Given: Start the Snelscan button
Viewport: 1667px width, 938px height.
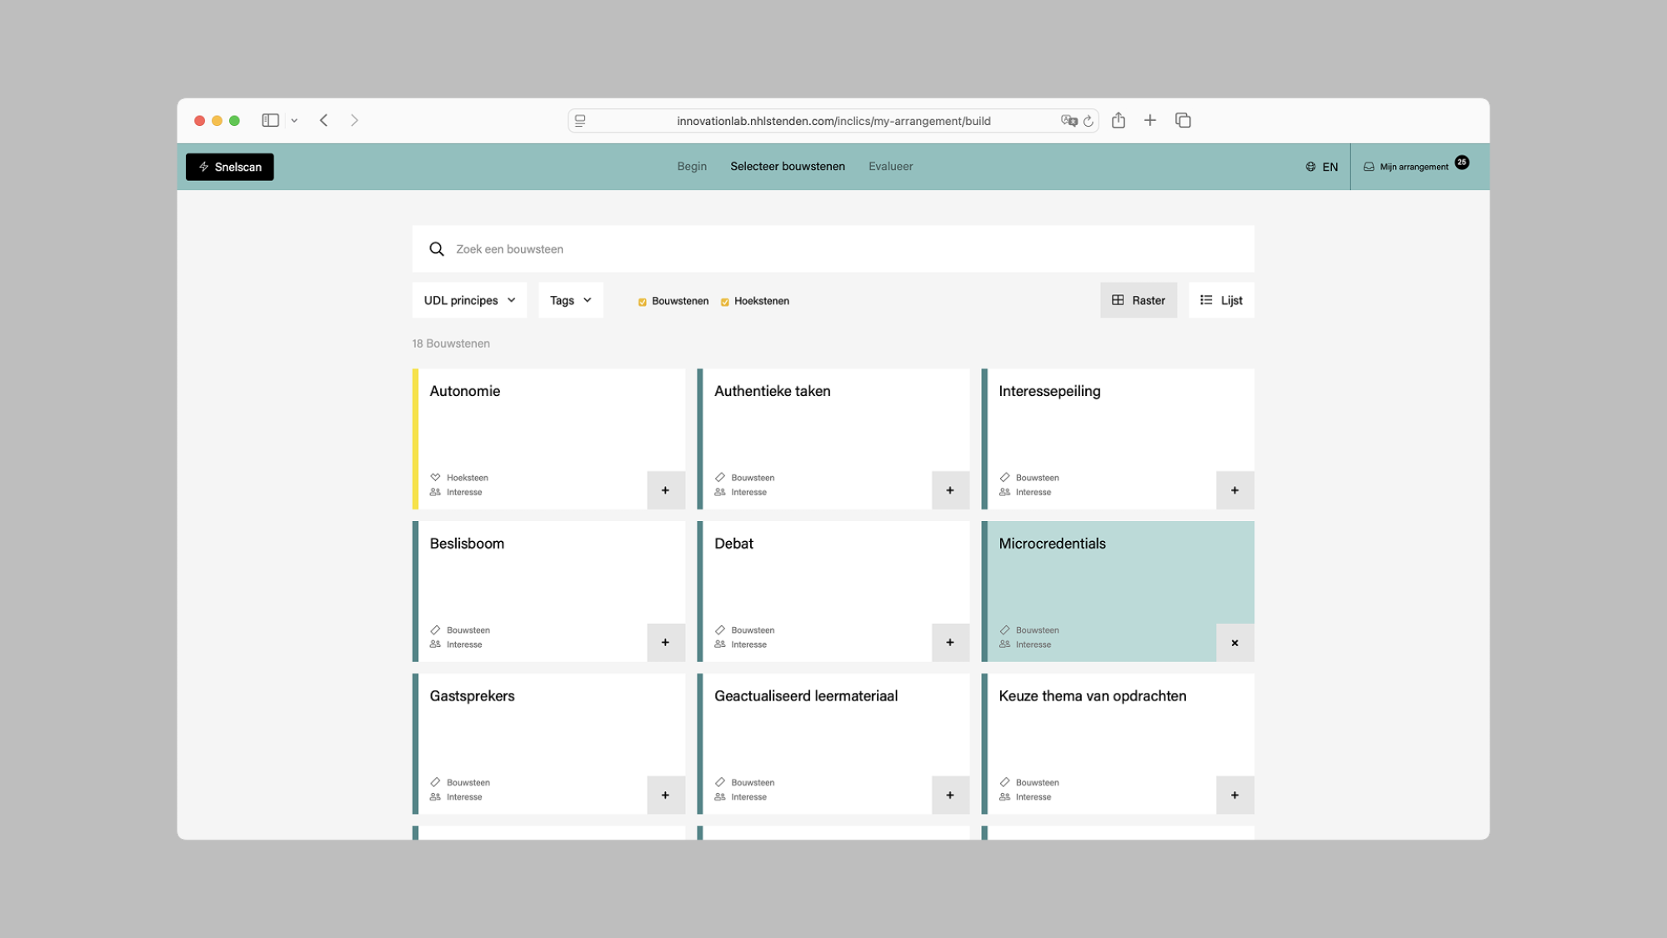Looking at the screenshot, I should (x=230, y=167).
